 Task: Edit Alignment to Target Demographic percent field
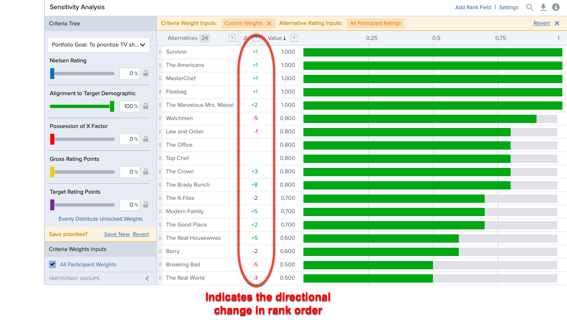(x=130, y=106)
